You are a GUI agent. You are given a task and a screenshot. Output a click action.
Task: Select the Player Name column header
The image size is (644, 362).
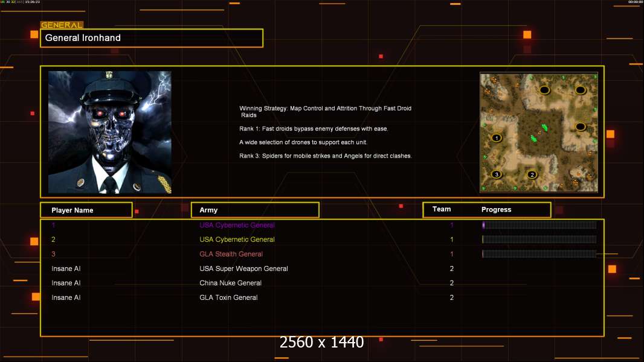pyautogui.click(x=86, y=210)
